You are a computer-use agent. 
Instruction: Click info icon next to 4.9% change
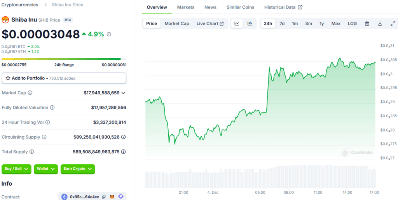click(109, 34)
